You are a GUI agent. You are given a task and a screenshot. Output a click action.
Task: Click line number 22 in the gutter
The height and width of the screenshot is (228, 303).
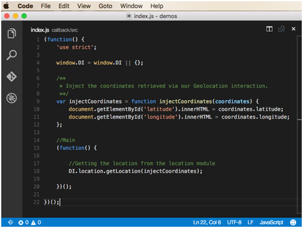36,202
